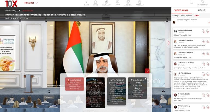Viewport: 210px width, 112px height.
Task: Toggle video fullscreen mode
Action: (x=49, y=92)
